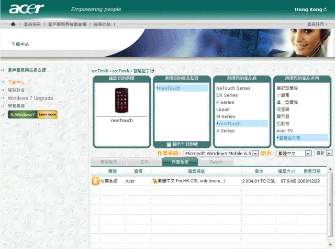Click the Acer brand cell in the file row
The image size is (335, 249).
tap(130, 181)
